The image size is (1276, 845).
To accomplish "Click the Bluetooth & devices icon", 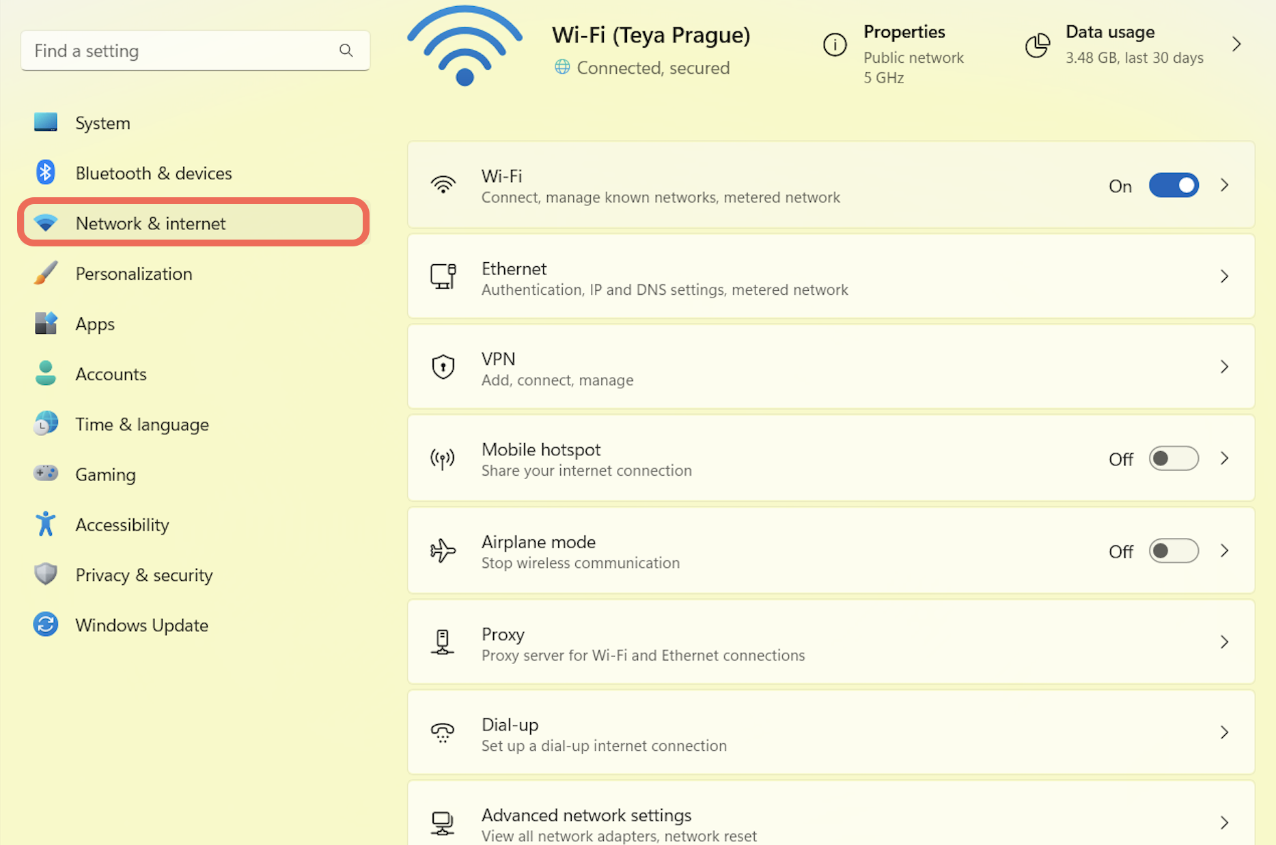I will [46, 173].
